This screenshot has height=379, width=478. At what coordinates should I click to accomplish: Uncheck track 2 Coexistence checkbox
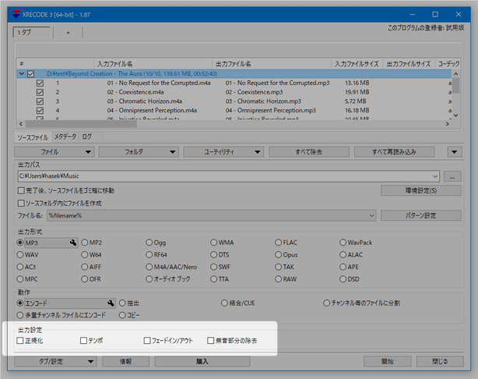click(40, 92)
